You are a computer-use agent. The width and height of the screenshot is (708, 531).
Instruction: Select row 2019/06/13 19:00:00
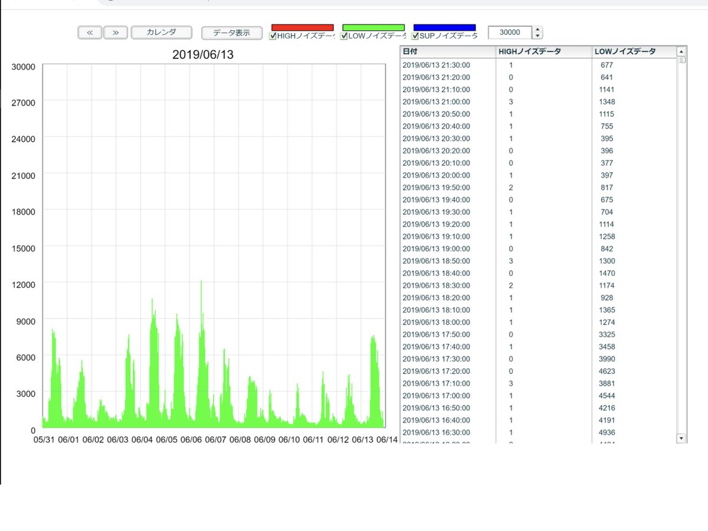coord(538,248)
